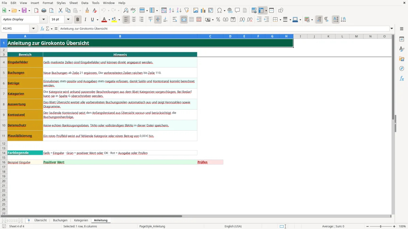This screenshot has width=408, height=229.
Task: Open the Gallery in the sidebar
Action: 402,59
